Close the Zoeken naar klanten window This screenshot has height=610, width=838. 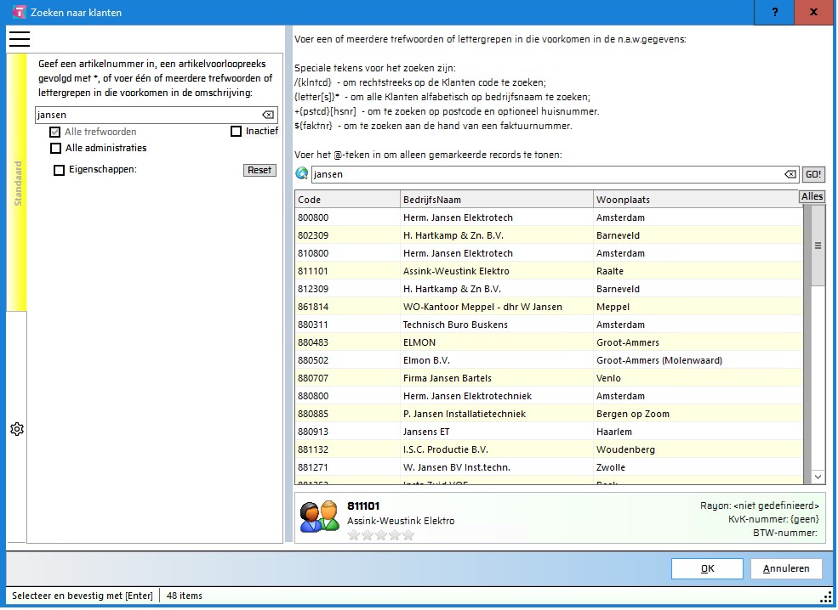(x=813, y=12)
